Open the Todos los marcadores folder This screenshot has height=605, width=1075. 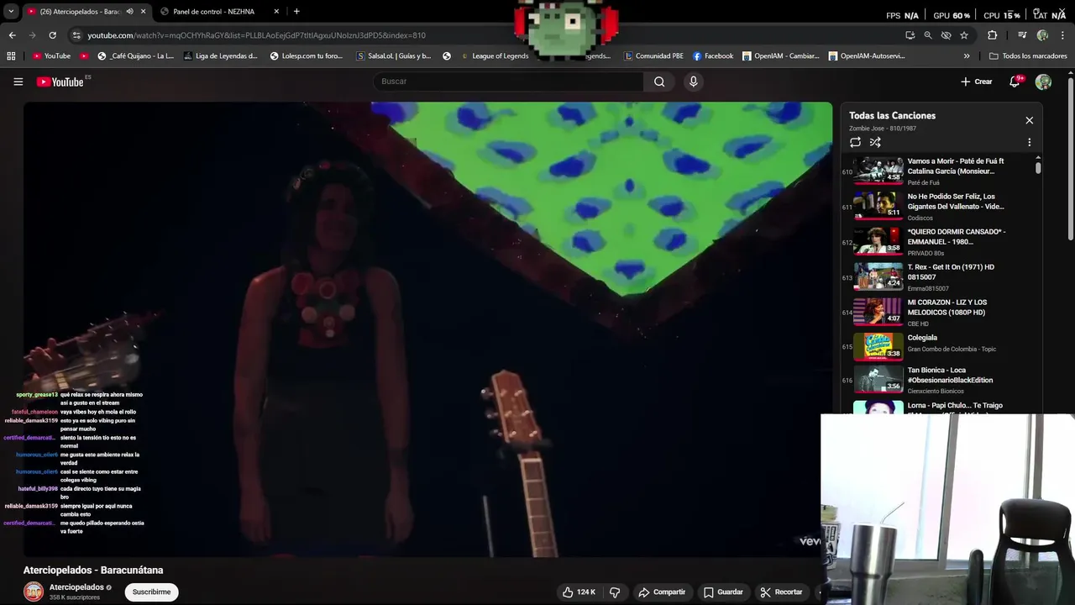click(1028, 56)
